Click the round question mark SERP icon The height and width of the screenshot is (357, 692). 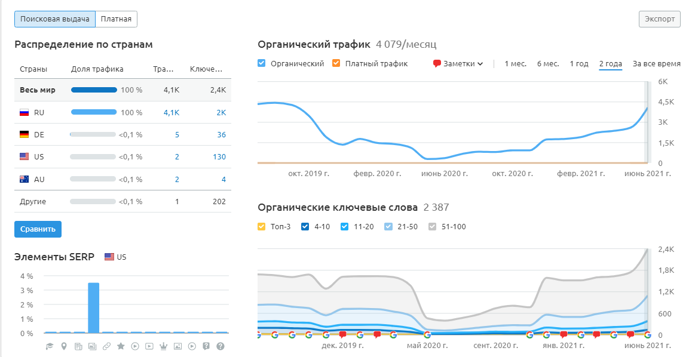pos(221,346)
